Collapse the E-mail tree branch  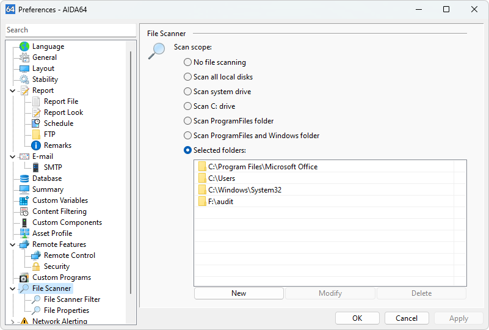coord(13,156)
